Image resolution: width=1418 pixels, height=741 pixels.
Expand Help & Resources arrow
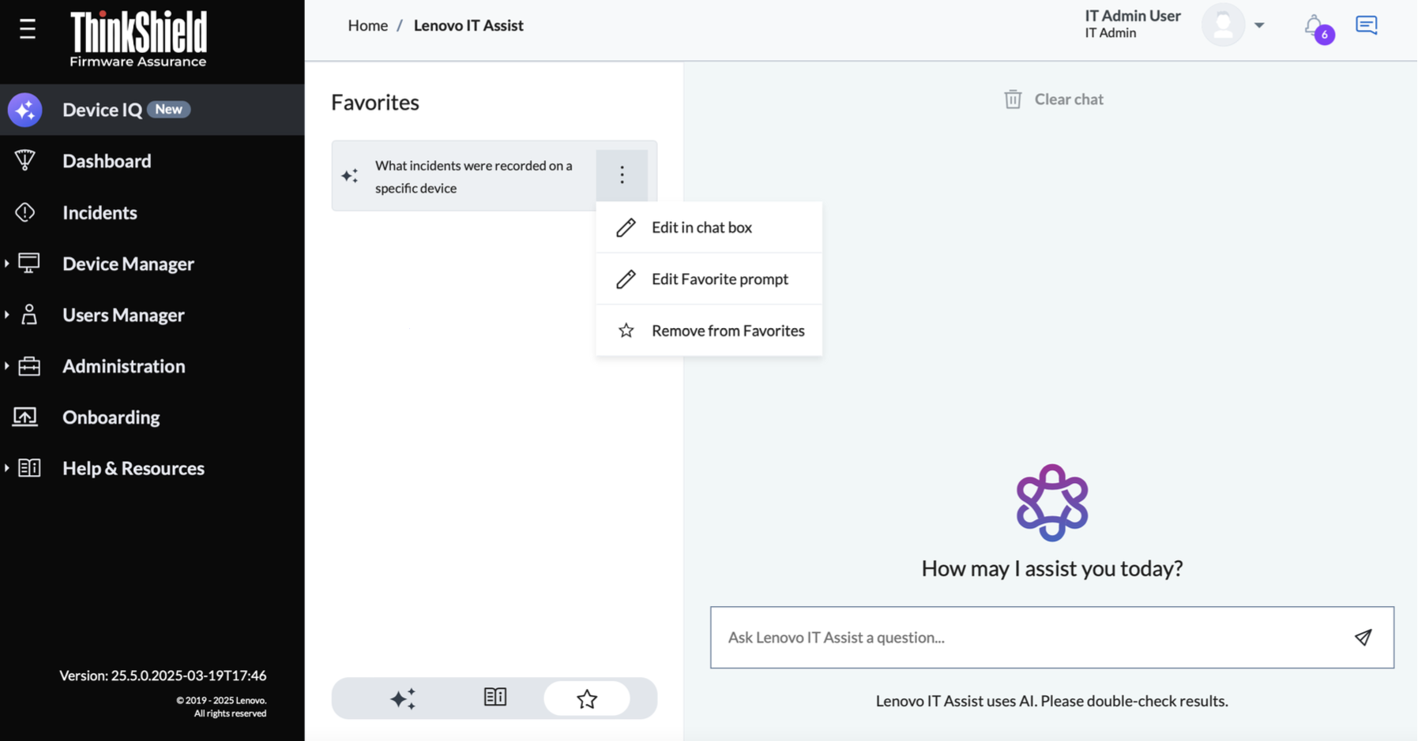coord(6,468)
